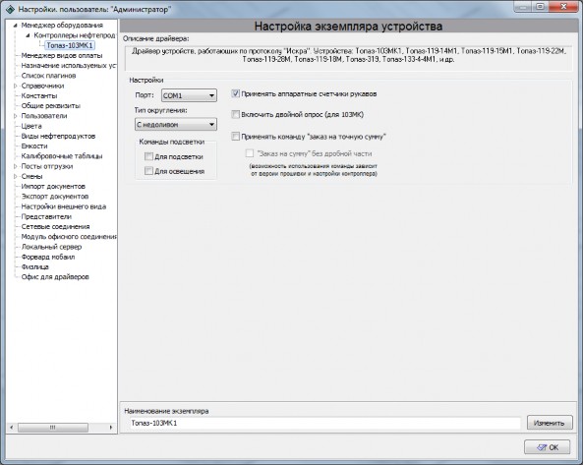Click the Наименование экземпляра text field
The height and width of the screenshot is (465, 583).
click(325, 423)
